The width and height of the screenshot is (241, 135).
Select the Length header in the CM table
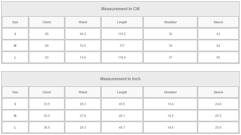pyautogui.click(x=122, y=22)
